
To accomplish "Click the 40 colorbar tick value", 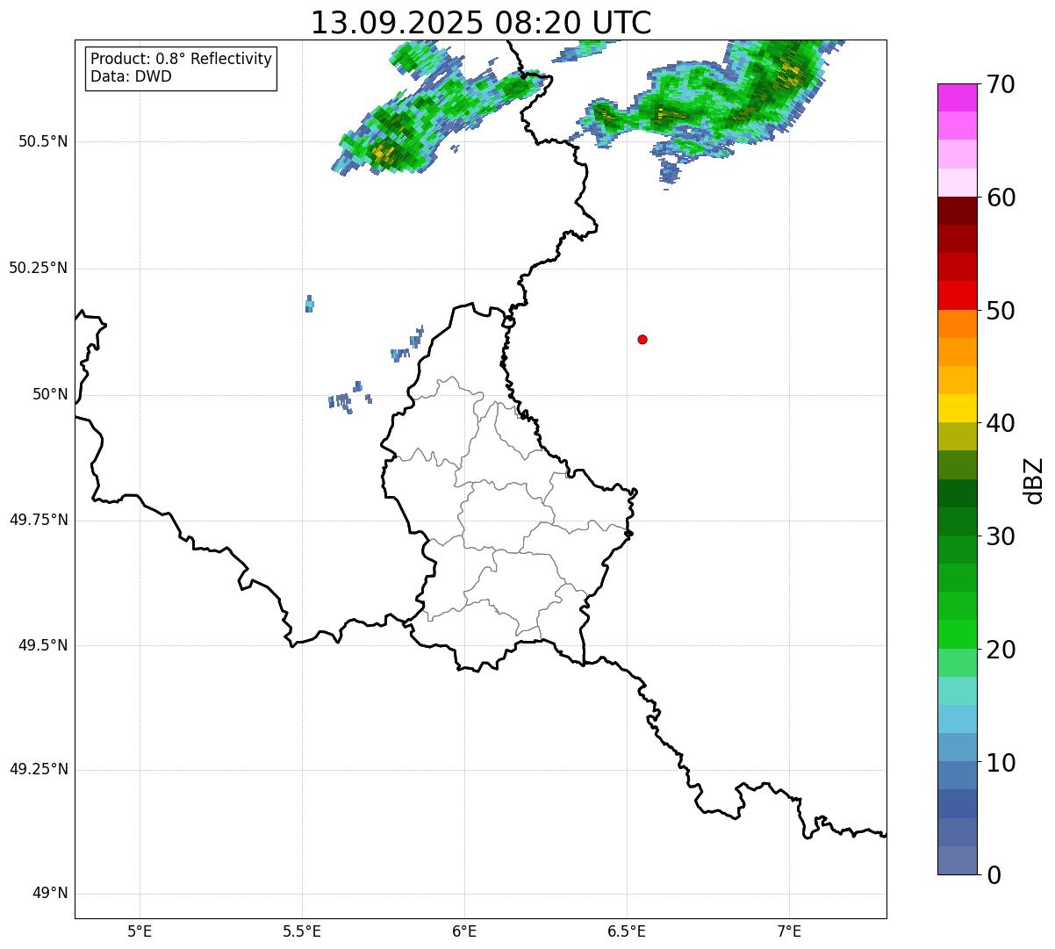I will 1001,423.
